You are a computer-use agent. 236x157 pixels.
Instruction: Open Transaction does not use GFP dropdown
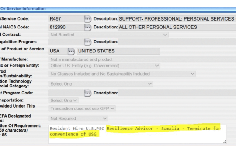coord(82,108)
